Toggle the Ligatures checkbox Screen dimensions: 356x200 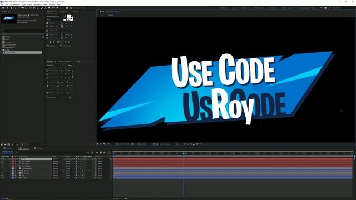[x=48, y=46]
